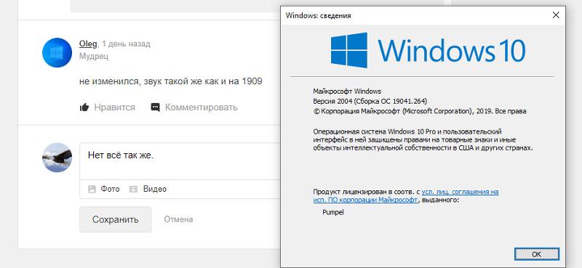Click the Комментировать label
This screenshot has width=582, height=268.
click(x=201, y=107)
